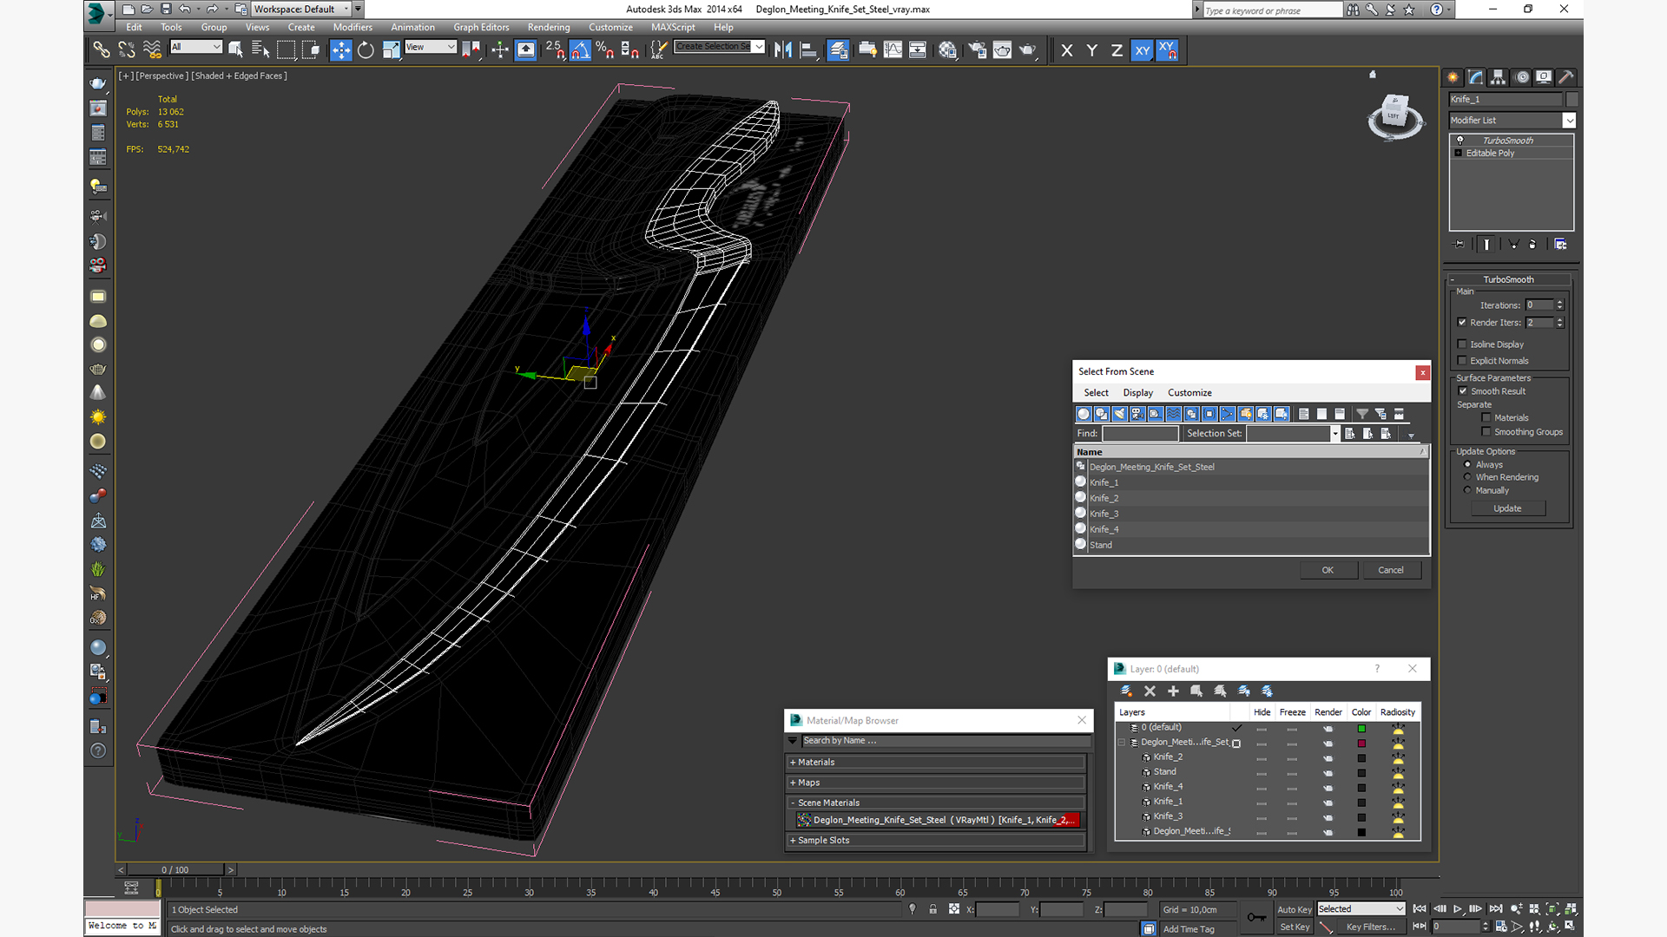Click the Knife_2 layer color swatch
The width and height of the screenshot is (1667, 937).
pos(1361,758)
